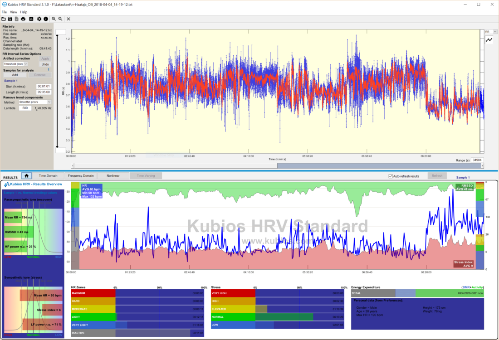Open the RR data type dropdown

(x=491, y=32)
